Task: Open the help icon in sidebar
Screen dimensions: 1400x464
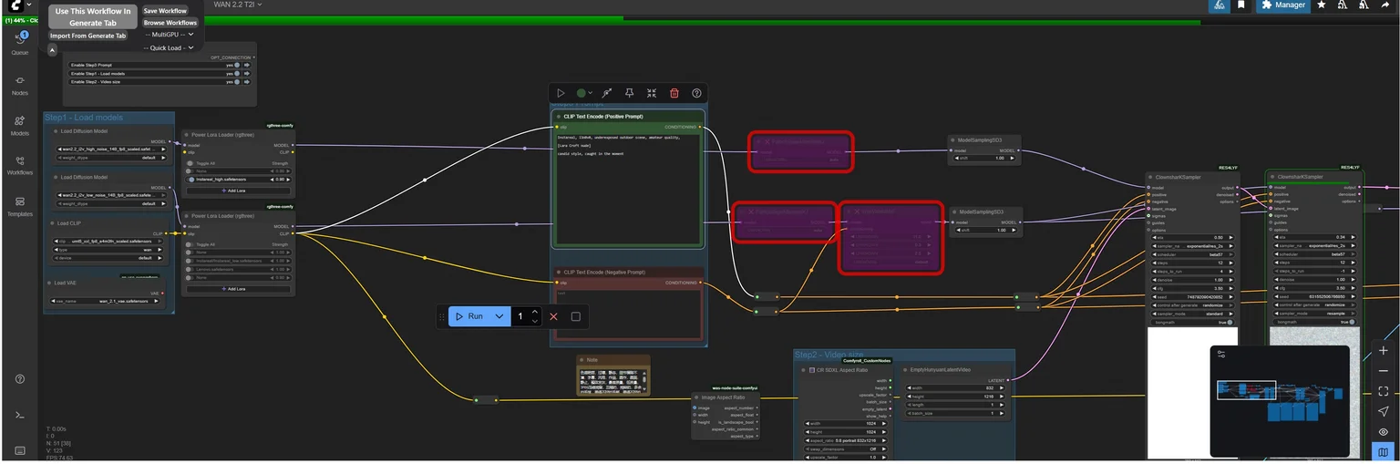Action: (x=19, y=379)
